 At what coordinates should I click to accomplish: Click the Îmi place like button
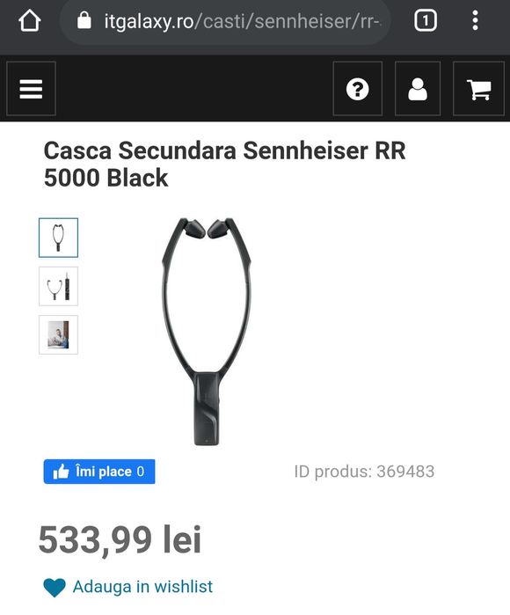99,472
